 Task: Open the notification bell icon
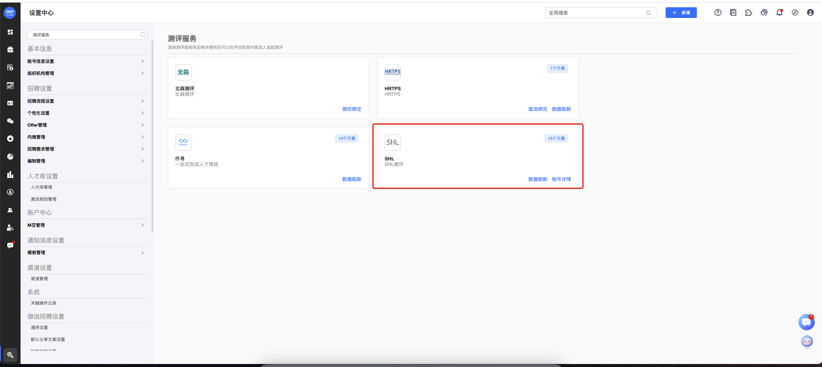[x=780, y=12]
